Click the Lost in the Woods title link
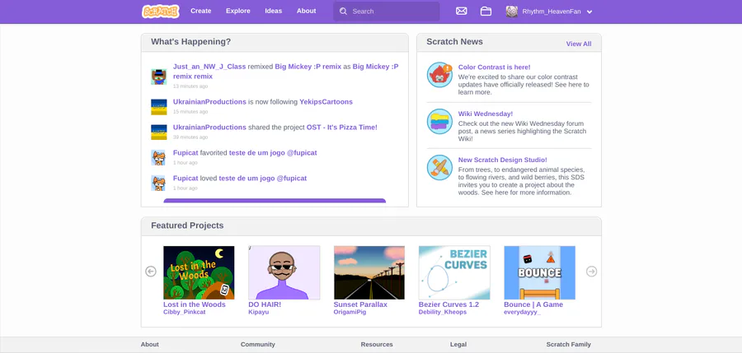742x353 pixels. 195,304
